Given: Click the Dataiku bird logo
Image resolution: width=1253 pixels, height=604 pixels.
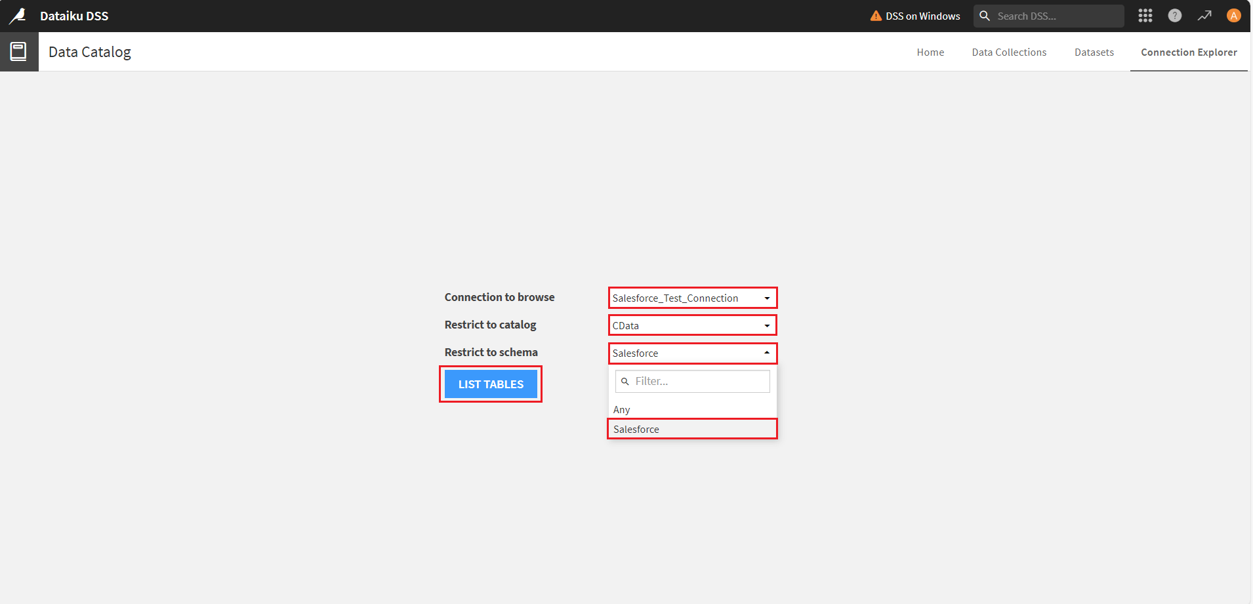Looking at the screenshot, I should click(x=18, y=16).
